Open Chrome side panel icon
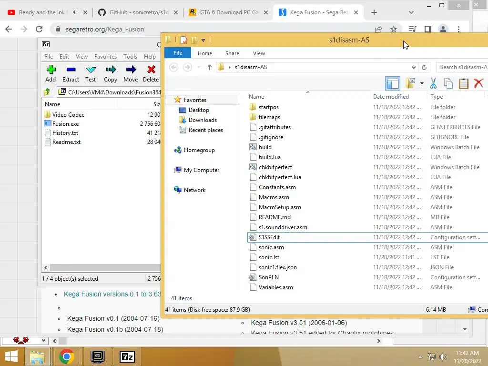488x366 pixels. (428, 29)
